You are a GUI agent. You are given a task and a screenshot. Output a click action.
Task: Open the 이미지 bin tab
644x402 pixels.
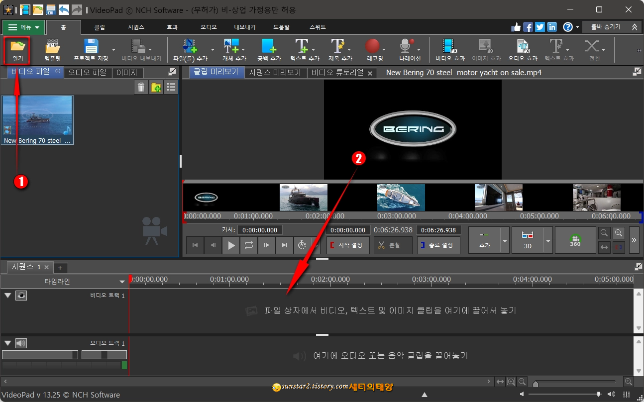127,73
